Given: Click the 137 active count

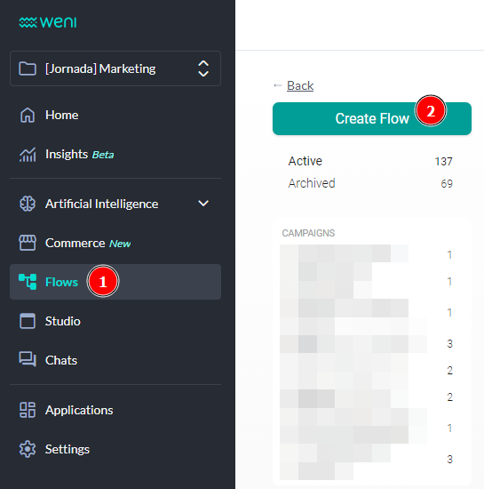Looking at the screenshot, I should pos(443,162).
